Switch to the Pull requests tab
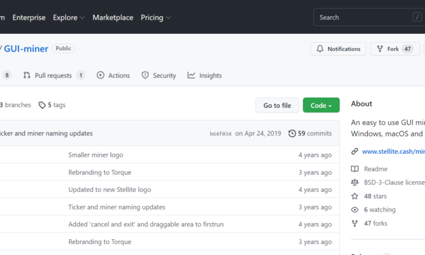 pyautogui.click(x=54, y=75)
